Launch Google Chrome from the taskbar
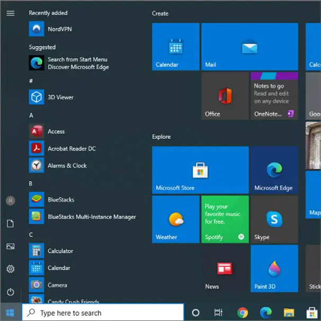Viewport: 321px width, 321px height. pyautogui.click(x=243, y=313)
